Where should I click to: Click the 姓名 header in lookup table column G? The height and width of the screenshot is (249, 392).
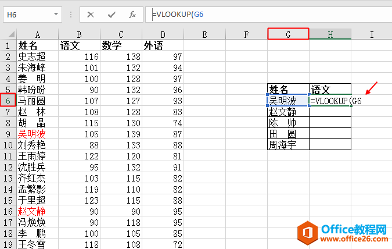(x=288, y=89)
